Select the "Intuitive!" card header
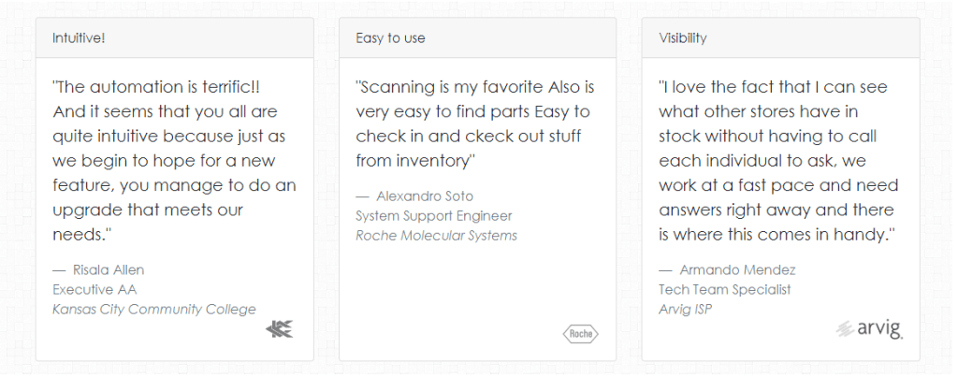The height and width of the screenshot is (377, 958). tap(174, 38)
